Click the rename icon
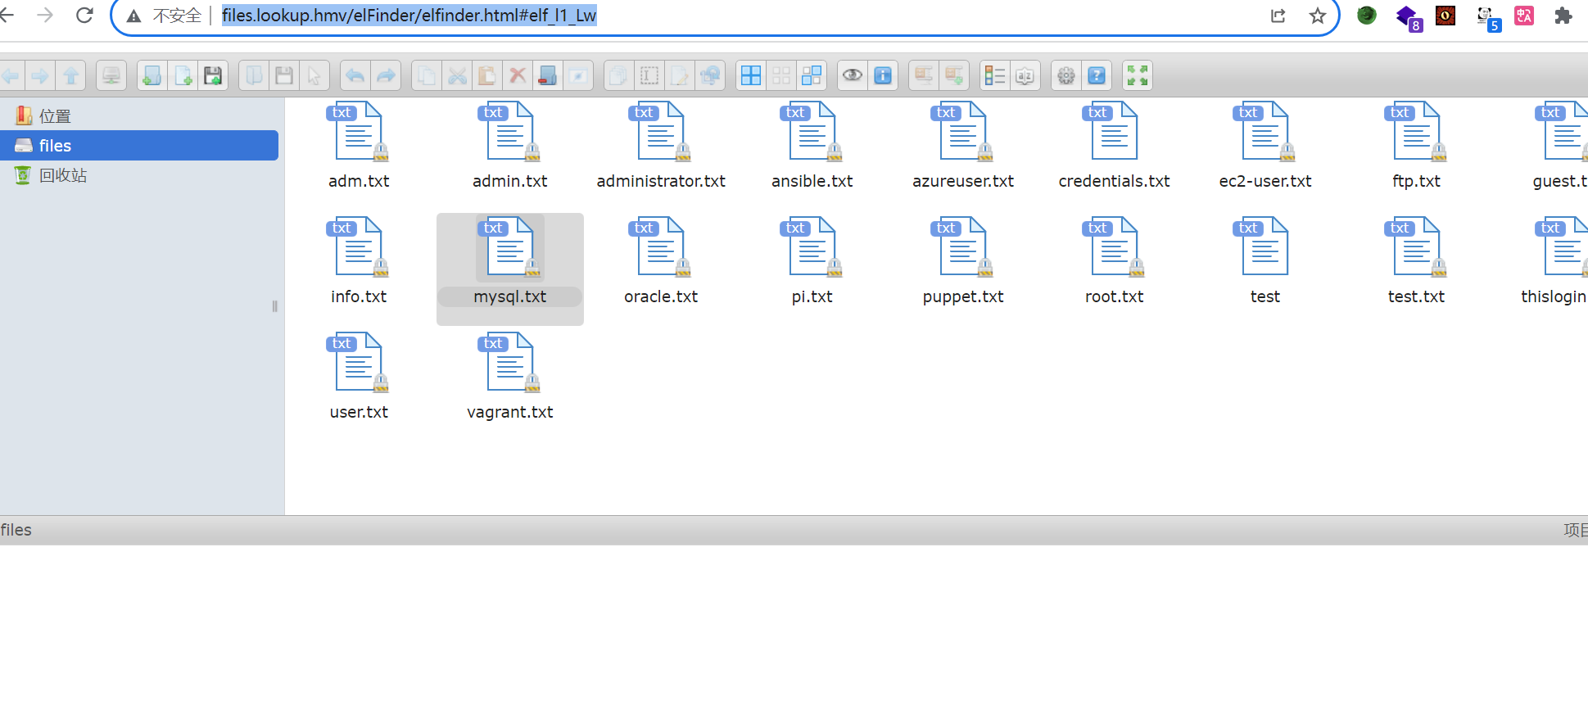Screen dimensions: 1588x701 tap(649, 76)
